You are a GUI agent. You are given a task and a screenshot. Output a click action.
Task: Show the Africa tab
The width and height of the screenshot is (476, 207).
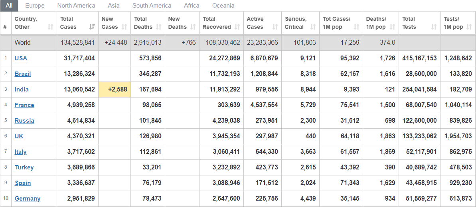click(x=192, y=6)
